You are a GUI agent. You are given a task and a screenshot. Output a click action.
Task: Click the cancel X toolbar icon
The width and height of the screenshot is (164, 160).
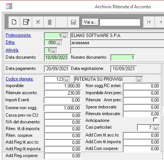[38, 22]
